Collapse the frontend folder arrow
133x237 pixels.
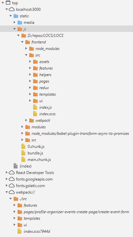[22, 42]
